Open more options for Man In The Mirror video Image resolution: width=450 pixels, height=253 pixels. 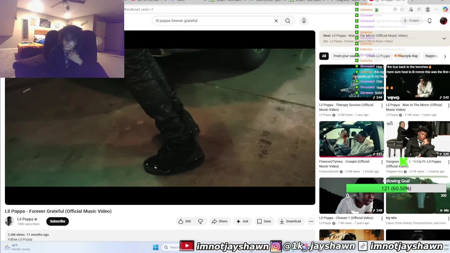click(448, 105)
